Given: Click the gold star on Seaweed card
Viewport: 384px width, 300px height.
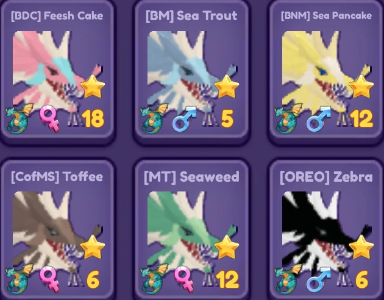Looking at the screenshot, I should pyautogui.click(x=227, y=247).
